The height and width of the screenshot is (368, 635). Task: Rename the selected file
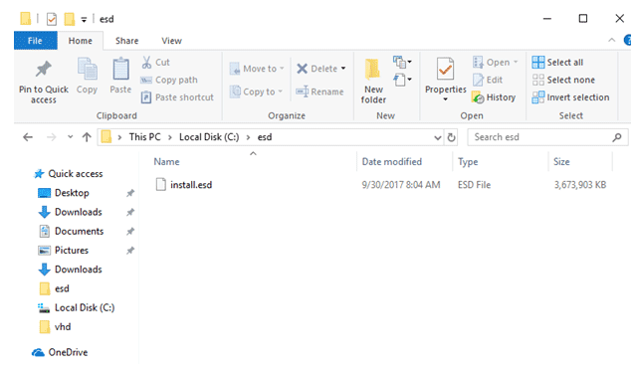coord(319,92)
